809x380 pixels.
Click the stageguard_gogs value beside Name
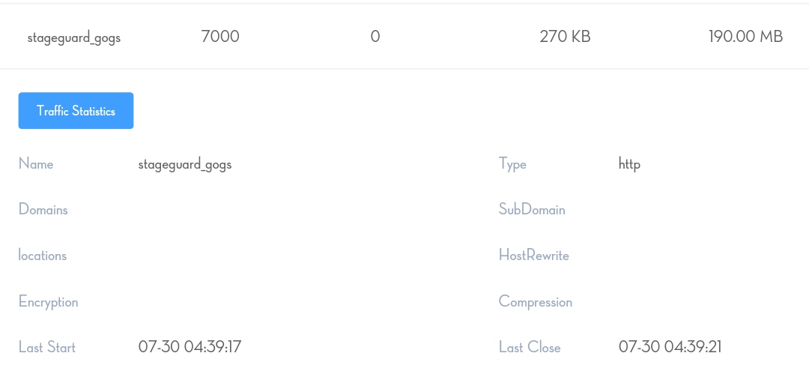tap(185, 164)
